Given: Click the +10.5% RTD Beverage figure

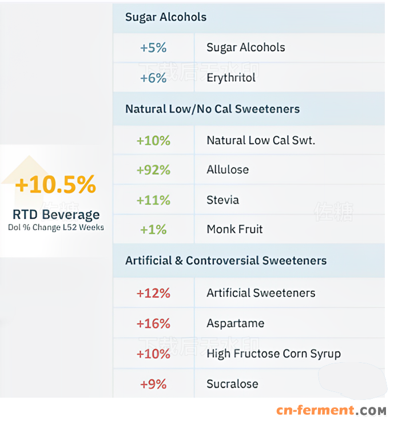Looking at the screenshot, I should [55, 185].
